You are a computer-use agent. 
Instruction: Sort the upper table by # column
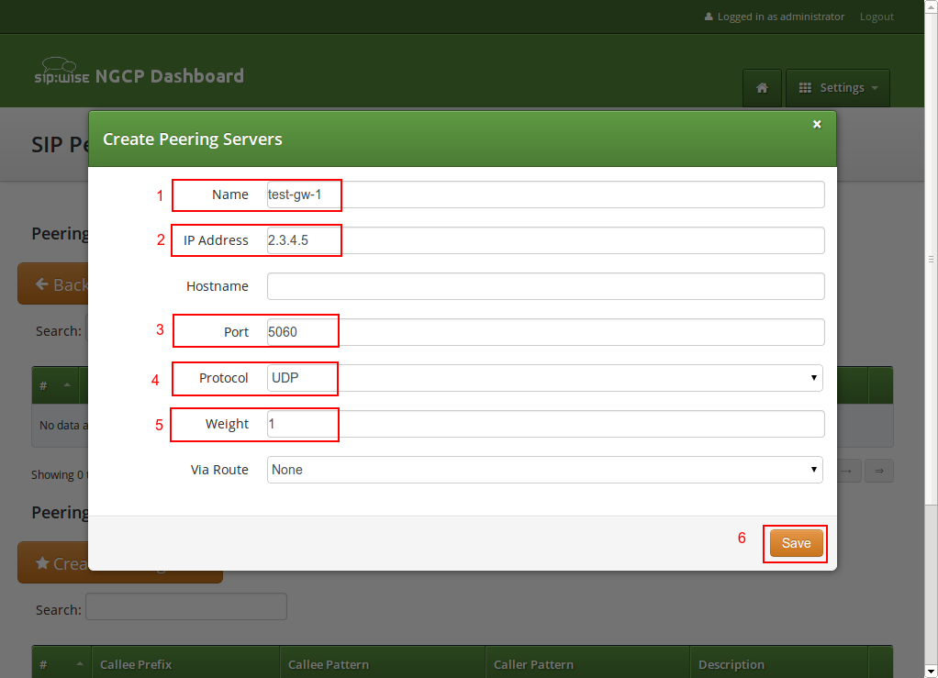55,385
